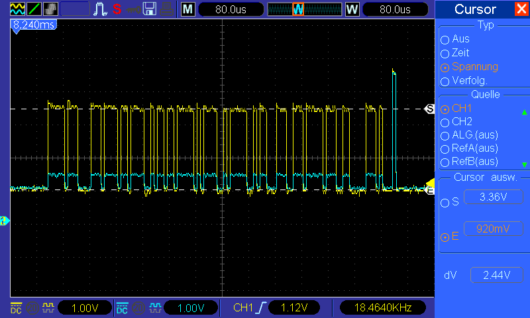Select RefB(aus) as cursor source

(469, 162)
